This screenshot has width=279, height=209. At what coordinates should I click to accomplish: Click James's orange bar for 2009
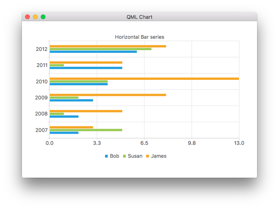tap(108, 95)
